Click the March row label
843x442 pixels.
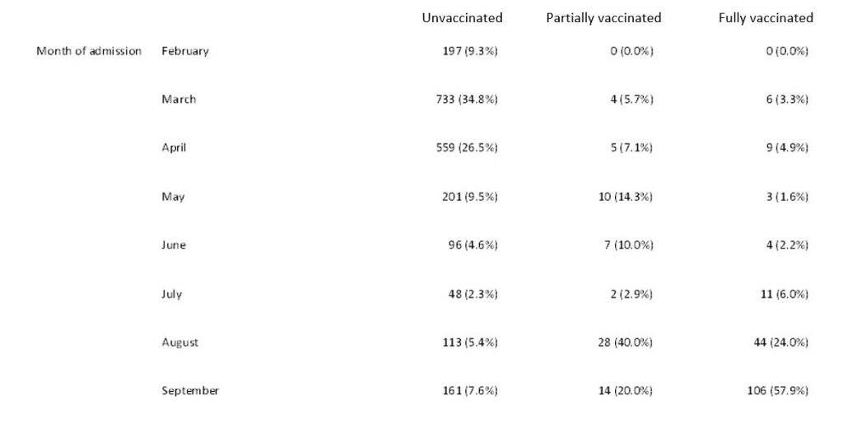tap(179, 100)
